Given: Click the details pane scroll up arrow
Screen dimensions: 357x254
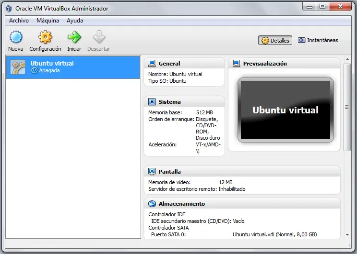Looking at the screenshot, I should (x=347, y=59).
